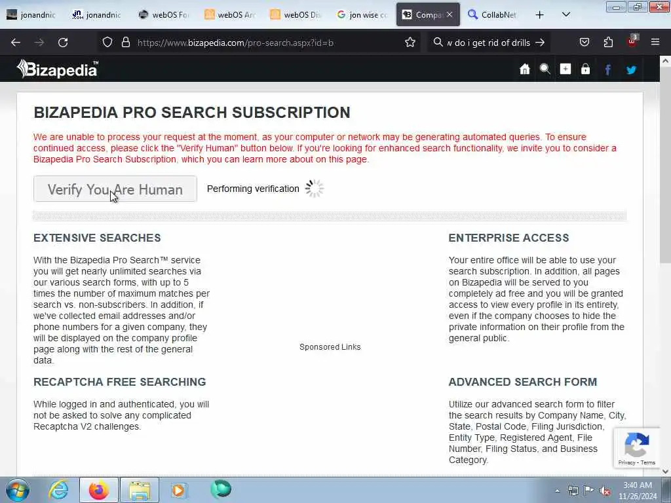
Task: Switch to the webOS Dis tab
Action: point(296,15)
